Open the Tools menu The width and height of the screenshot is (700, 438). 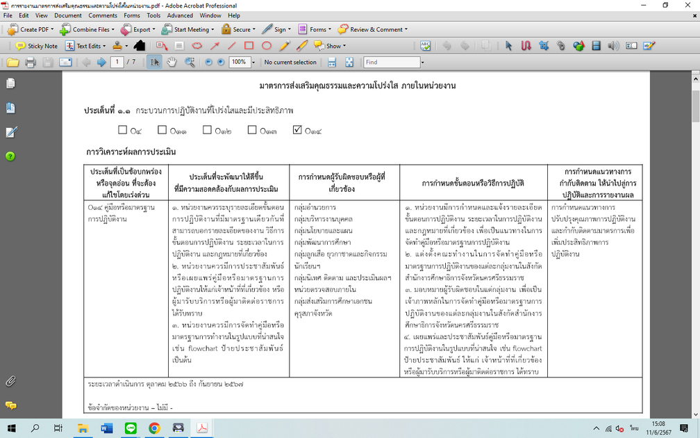tap(153, 15)
